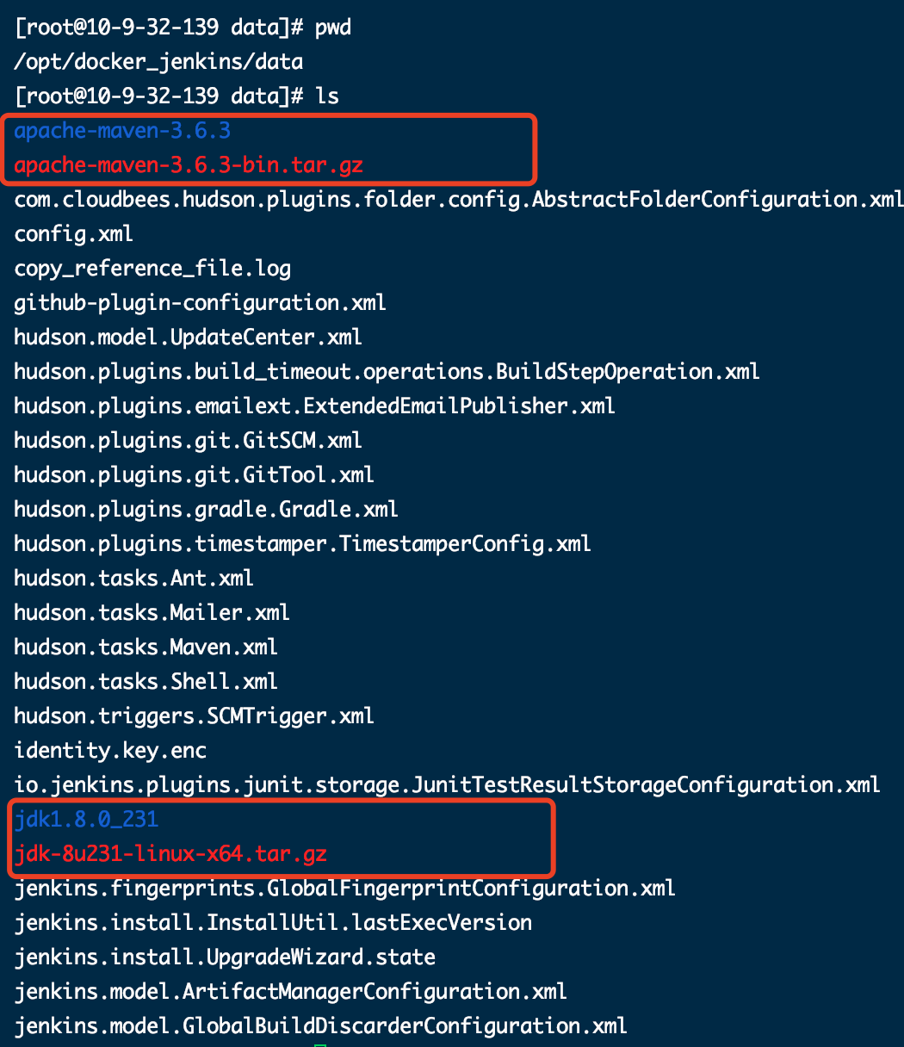Select jenkins.install.InstallUtil.lastExecVersion line
904x1047 pixels.
point(273,923)
